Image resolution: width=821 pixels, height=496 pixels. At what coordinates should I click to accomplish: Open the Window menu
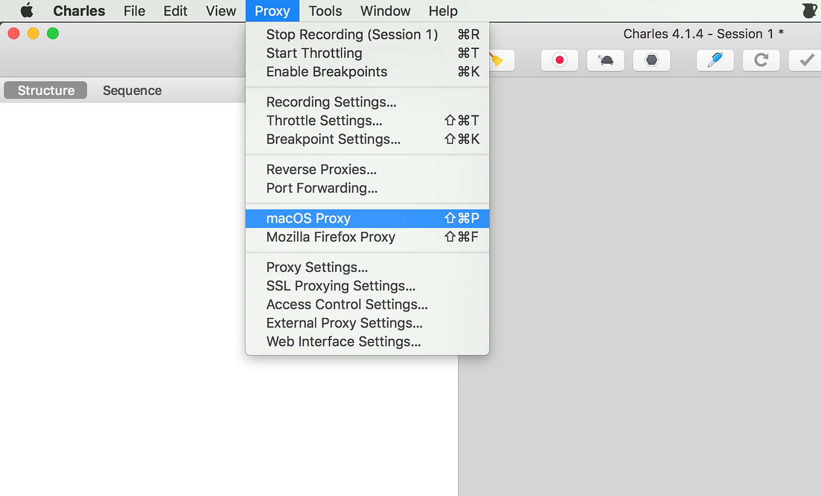click(x=385, y=10)
